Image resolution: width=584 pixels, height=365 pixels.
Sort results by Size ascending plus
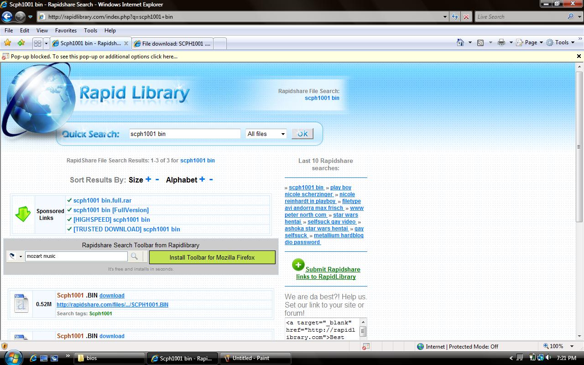click(148, 179)
